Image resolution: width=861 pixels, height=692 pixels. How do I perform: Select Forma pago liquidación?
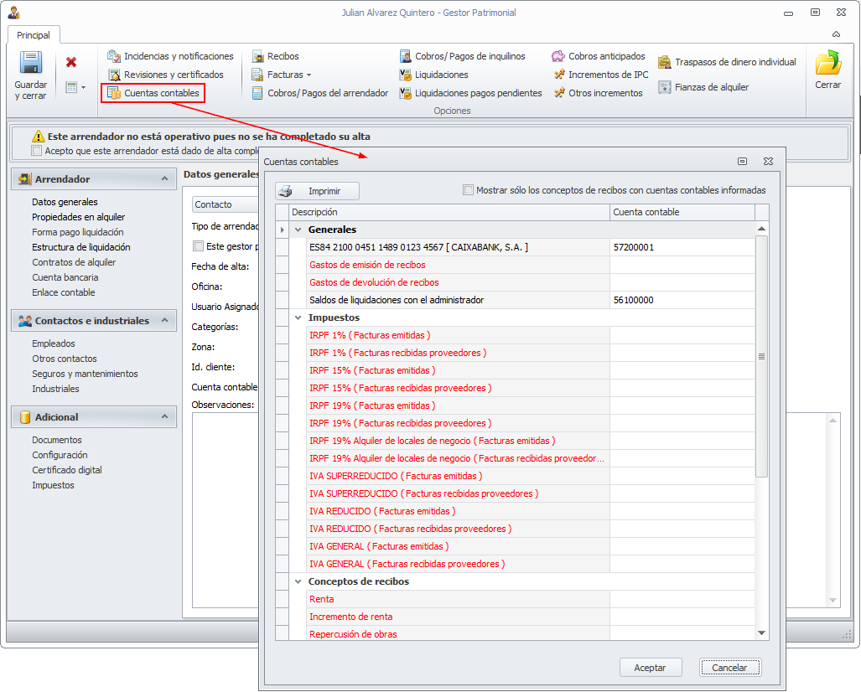coord(78,232)
